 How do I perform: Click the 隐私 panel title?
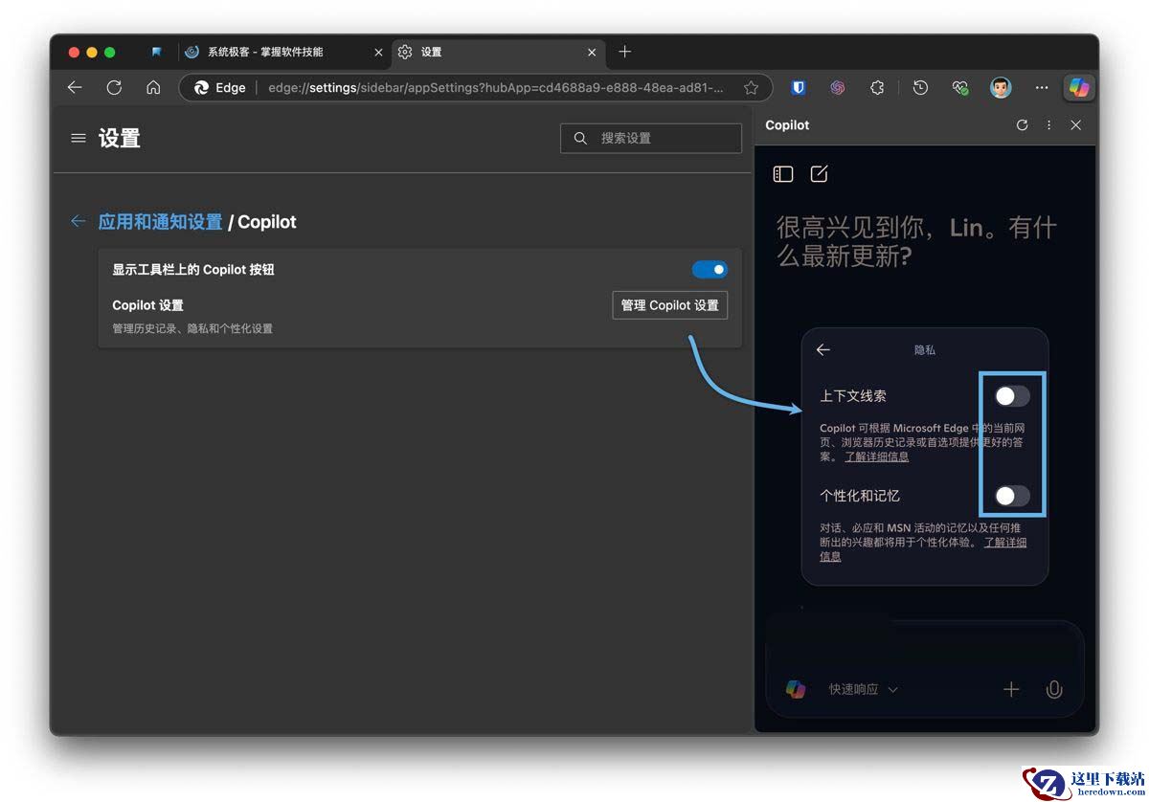click(x=925, y=350)
